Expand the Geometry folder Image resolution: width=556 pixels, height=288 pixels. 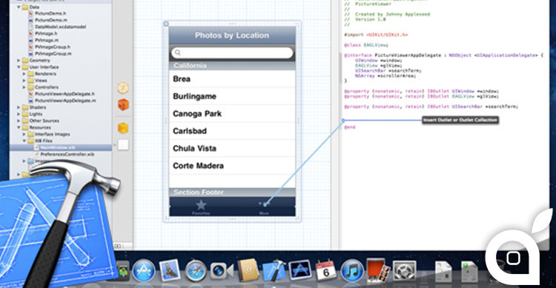tap(19, 60)
